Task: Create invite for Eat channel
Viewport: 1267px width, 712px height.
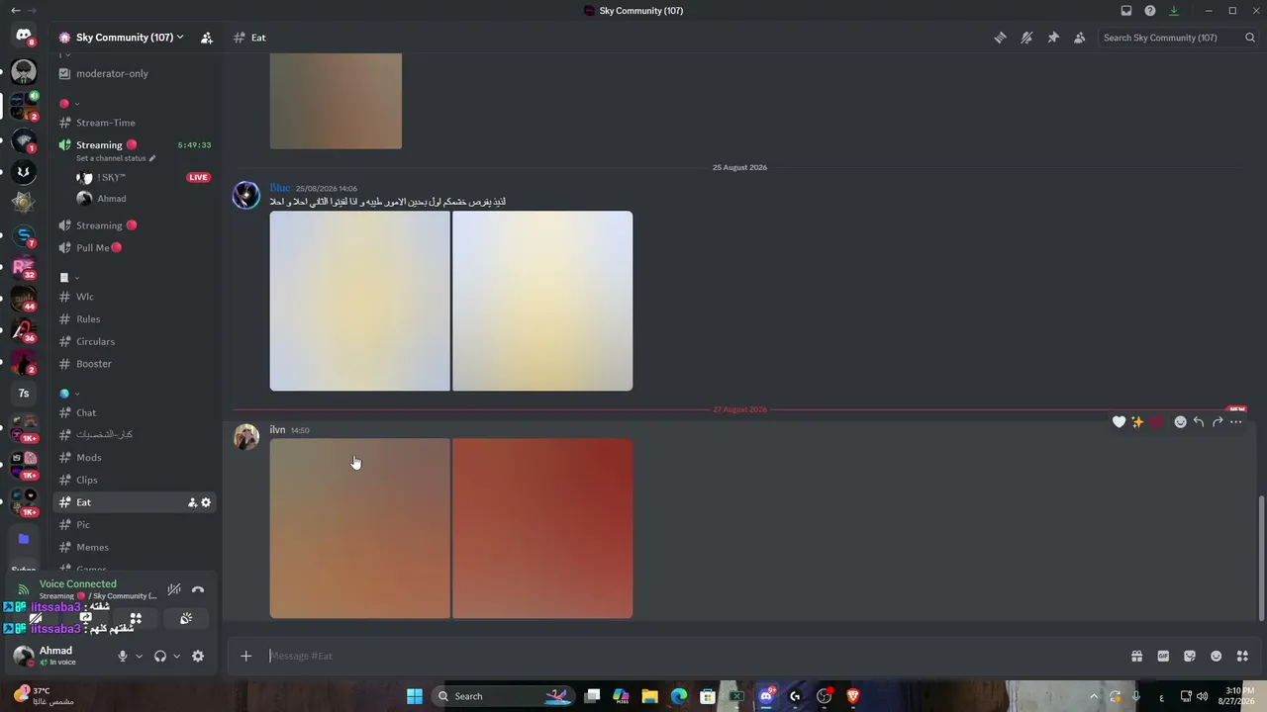Action: 192,502
